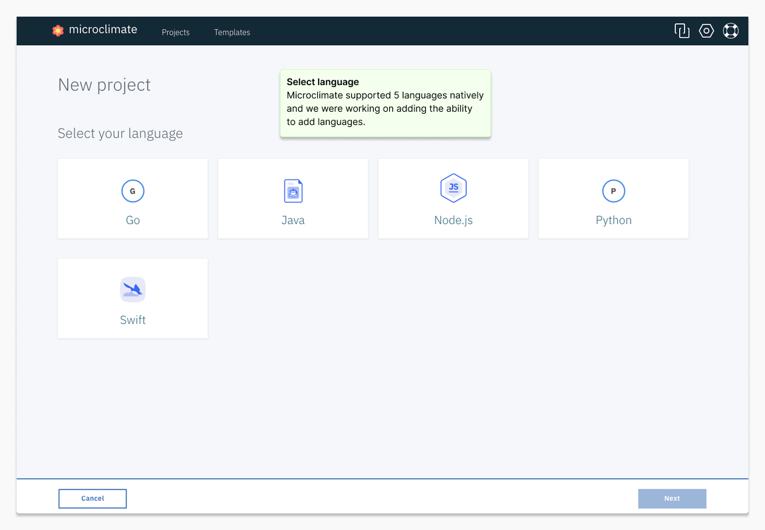Click the "Python" language label text
Viewport: 765px width, 530px height.
click(x=613, y=220)
